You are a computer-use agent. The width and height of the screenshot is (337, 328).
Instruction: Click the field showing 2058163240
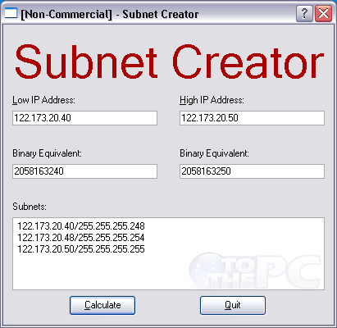point(84,171)
